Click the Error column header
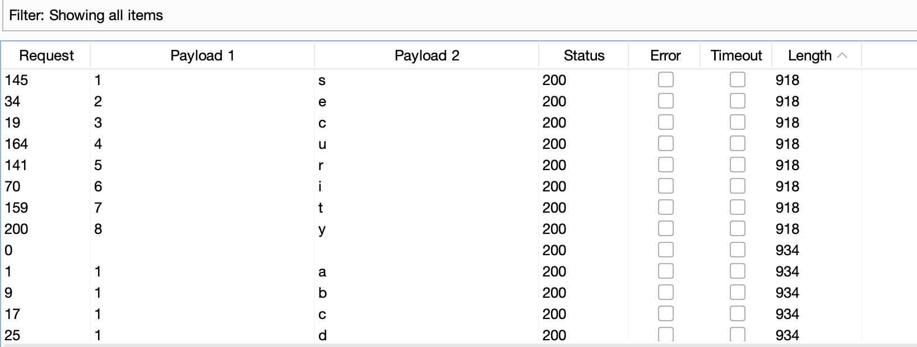This screenshot has height=347, width=917. pyautogui.click(x=665, y=55)
